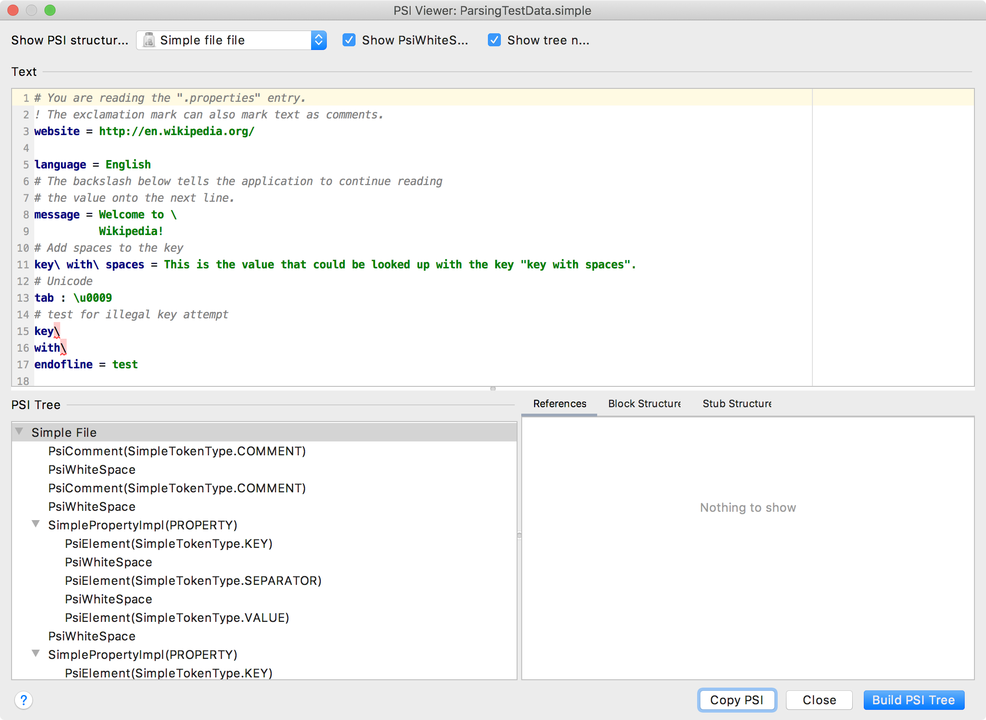The width and height of the screenshot is (986, 720).
Task: Select PsiElement(SimpleTokenType.SEPARATOR) tree row
Action: (264, 581)
